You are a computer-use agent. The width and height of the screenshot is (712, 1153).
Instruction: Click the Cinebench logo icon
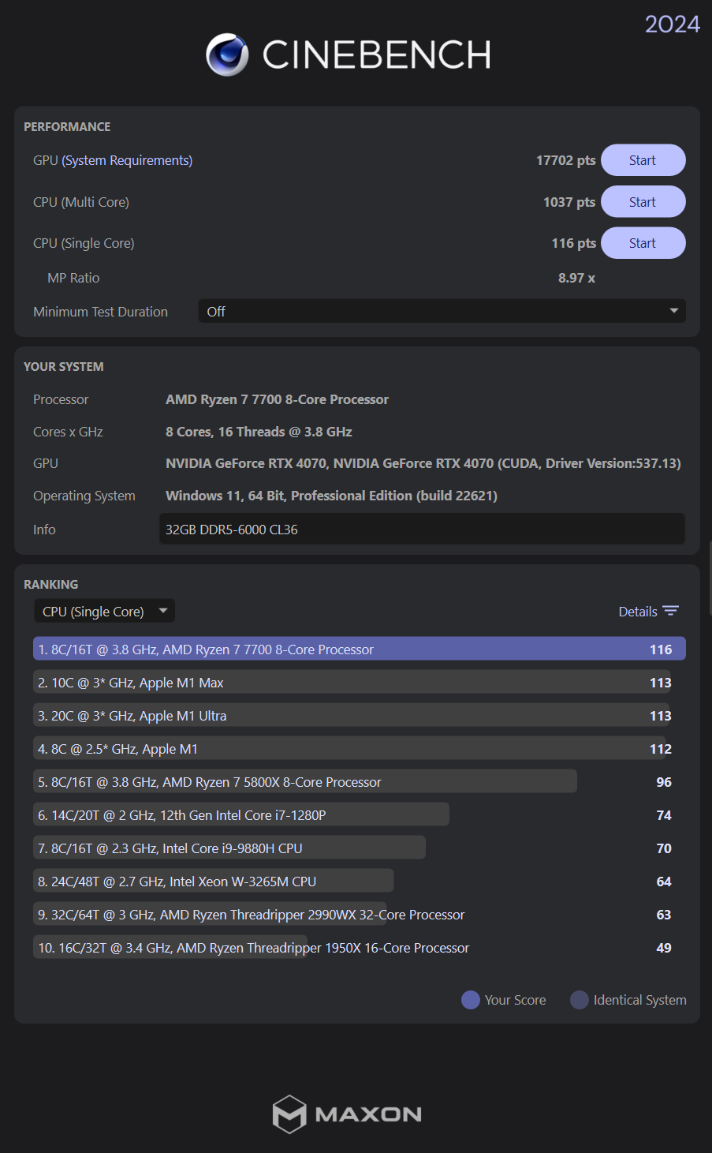pos(227,54)
